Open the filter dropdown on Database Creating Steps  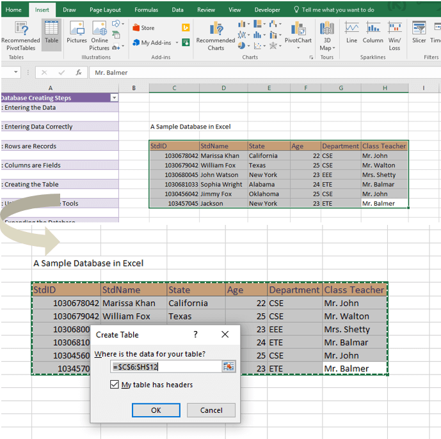point(114,98)
